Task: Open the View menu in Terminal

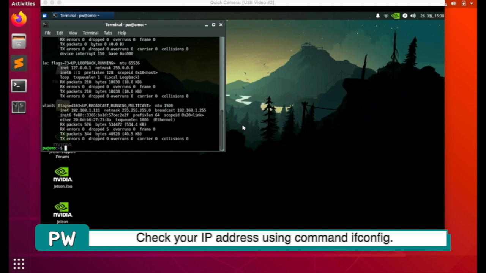Action: 73,33
